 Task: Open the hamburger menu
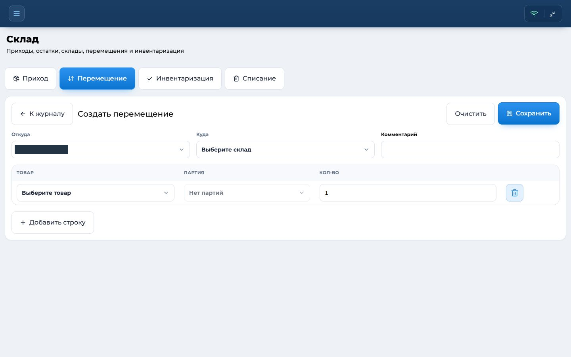coord(17,13)
